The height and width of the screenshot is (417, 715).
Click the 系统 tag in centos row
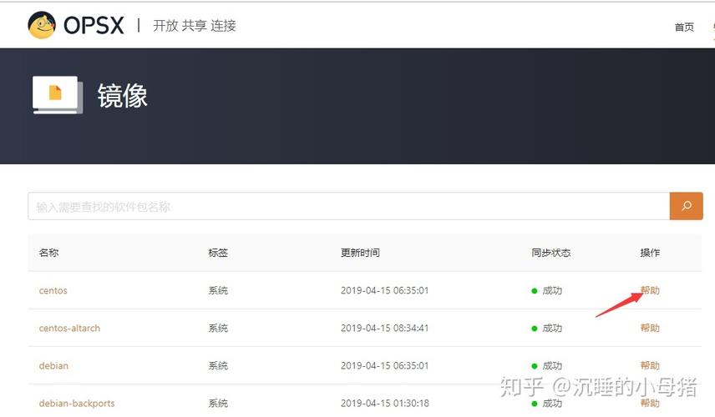point(218,290)
